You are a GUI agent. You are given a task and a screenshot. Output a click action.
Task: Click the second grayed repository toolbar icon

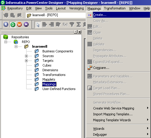(x=13, y=15)
